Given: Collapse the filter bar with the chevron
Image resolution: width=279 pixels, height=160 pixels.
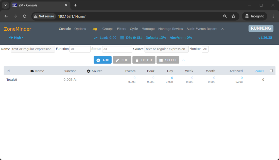Looking at the screenshot, I should (x=183, y=60).
